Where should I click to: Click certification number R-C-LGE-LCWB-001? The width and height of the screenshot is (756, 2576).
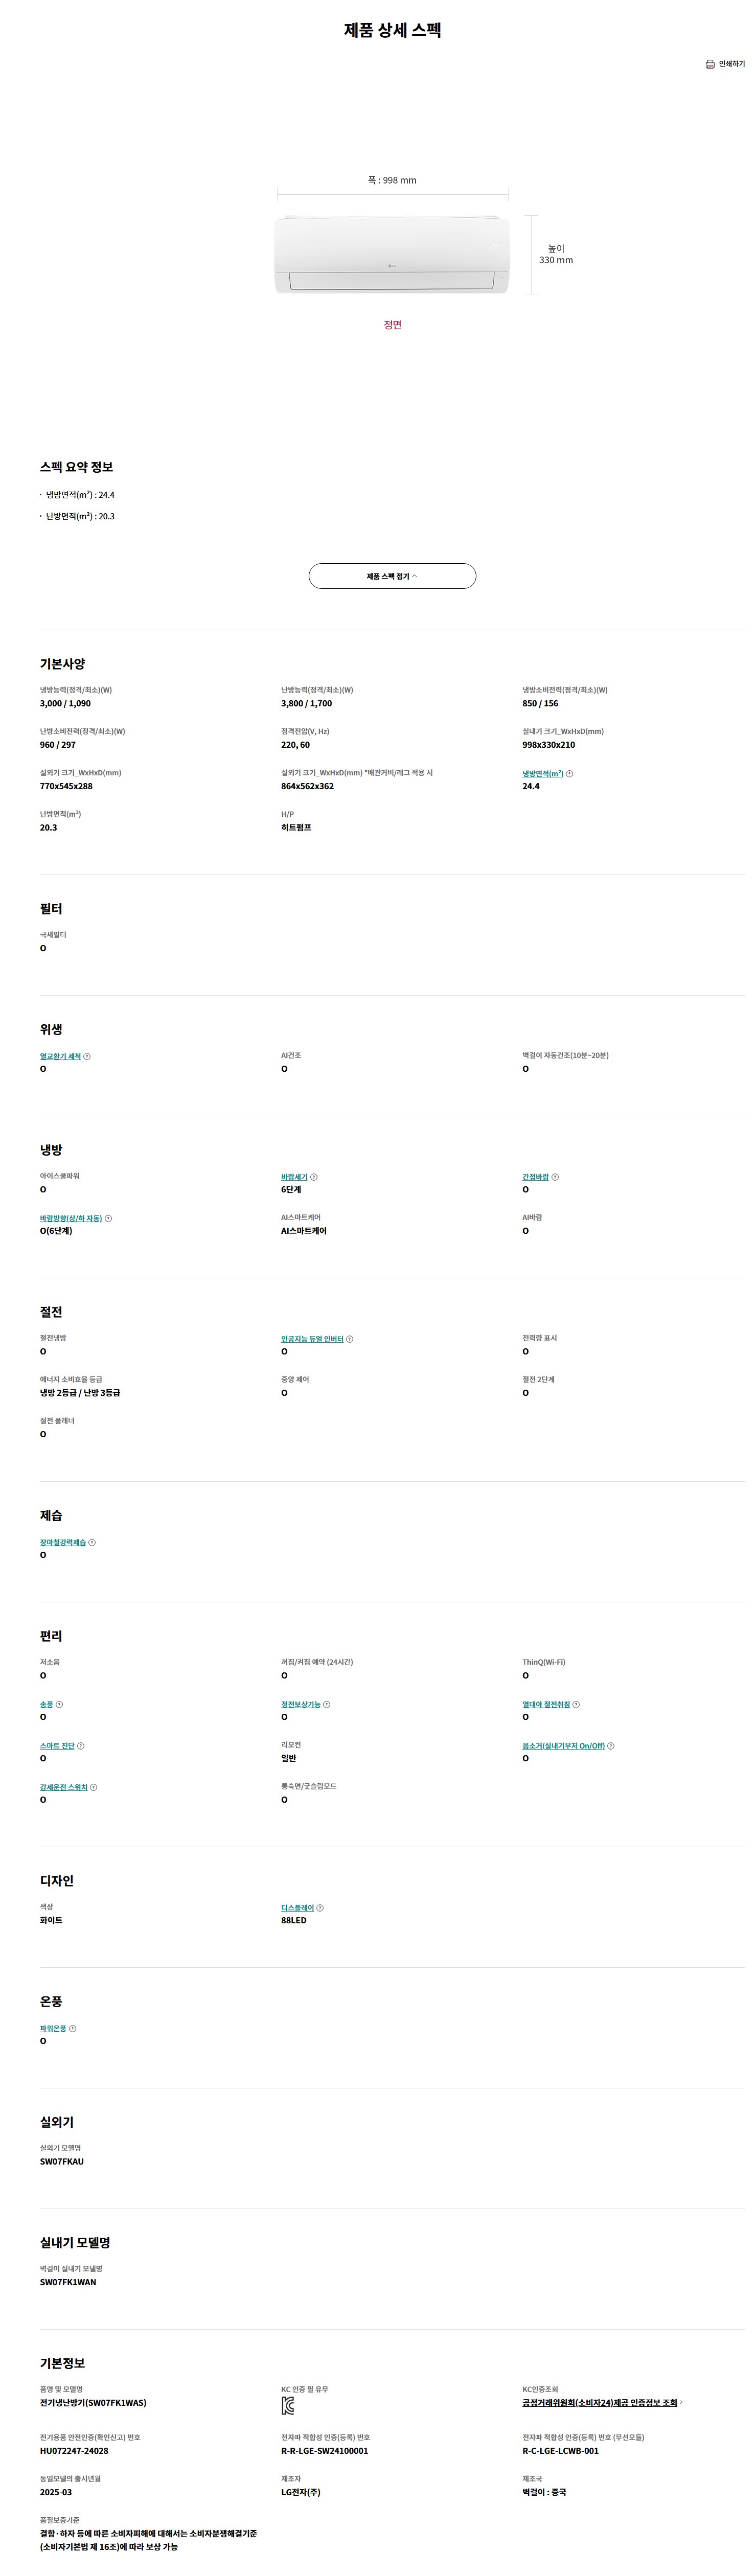coord(560,2451)
